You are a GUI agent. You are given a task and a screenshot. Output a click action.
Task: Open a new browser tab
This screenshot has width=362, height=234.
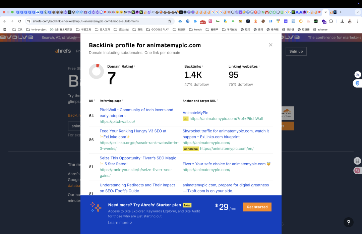(341, 12)
